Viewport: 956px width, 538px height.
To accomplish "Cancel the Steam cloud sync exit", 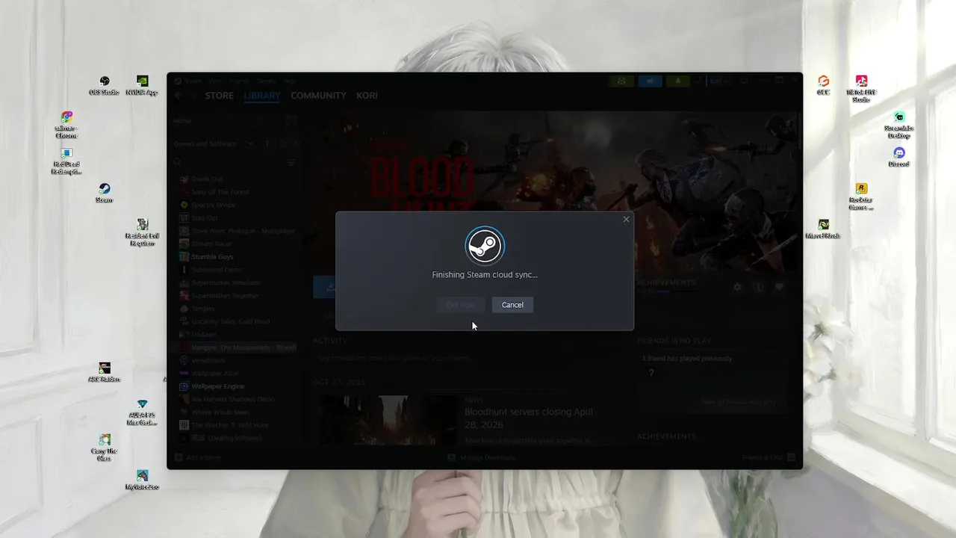I will coord(512,305).
